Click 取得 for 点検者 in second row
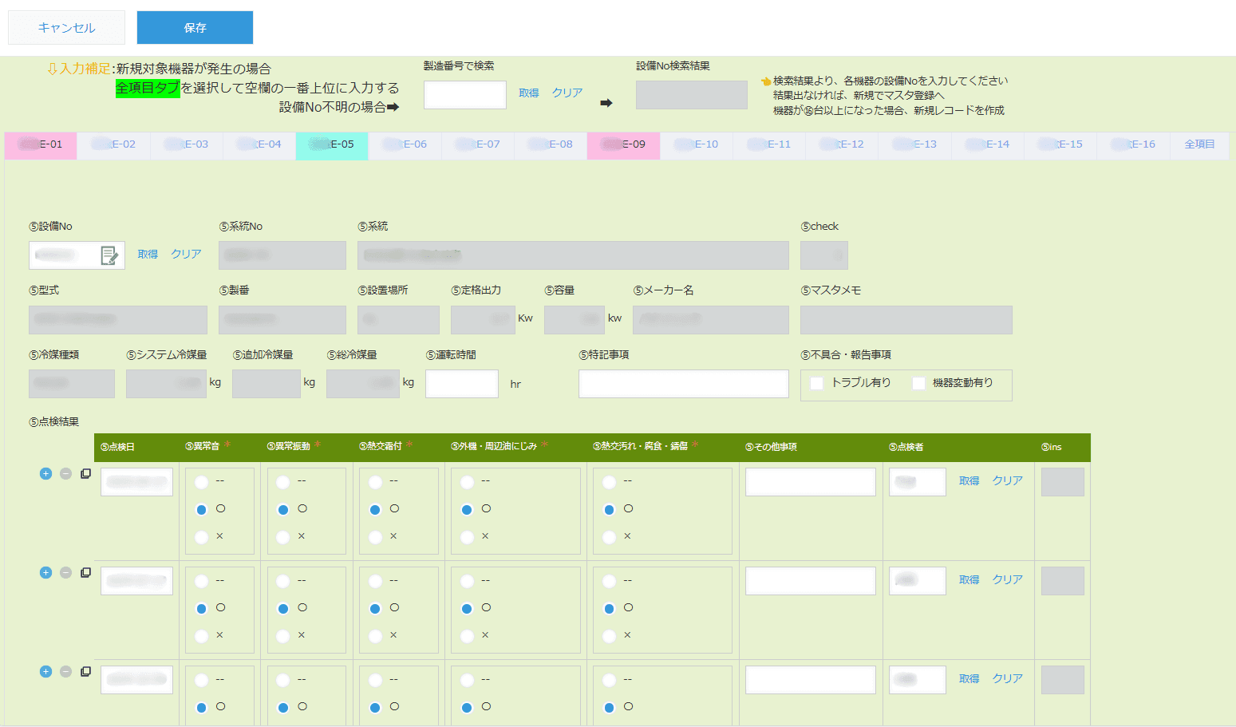 pos(969,580)
